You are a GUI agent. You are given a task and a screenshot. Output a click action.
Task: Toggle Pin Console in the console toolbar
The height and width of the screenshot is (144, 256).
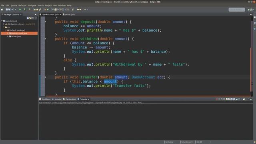point(236,99)
